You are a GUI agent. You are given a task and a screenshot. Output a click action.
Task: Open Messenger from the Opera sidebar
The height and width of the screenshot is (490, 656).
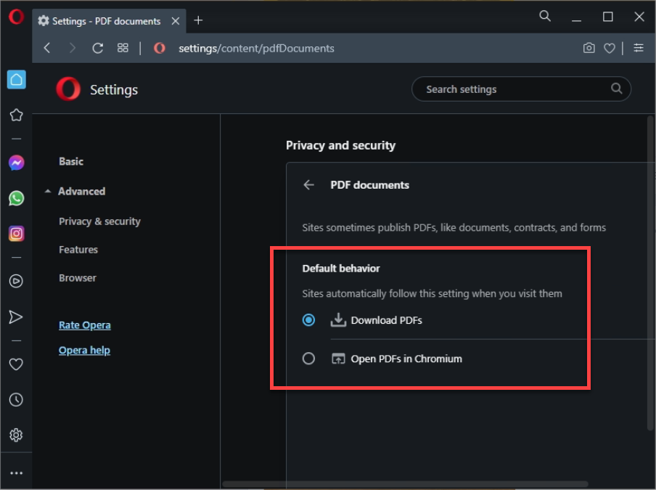coord(16,163)
